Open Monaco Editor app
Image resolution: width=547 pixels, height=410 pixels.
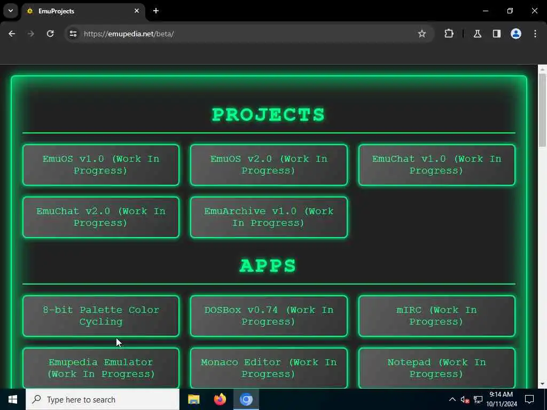[269, 368]
